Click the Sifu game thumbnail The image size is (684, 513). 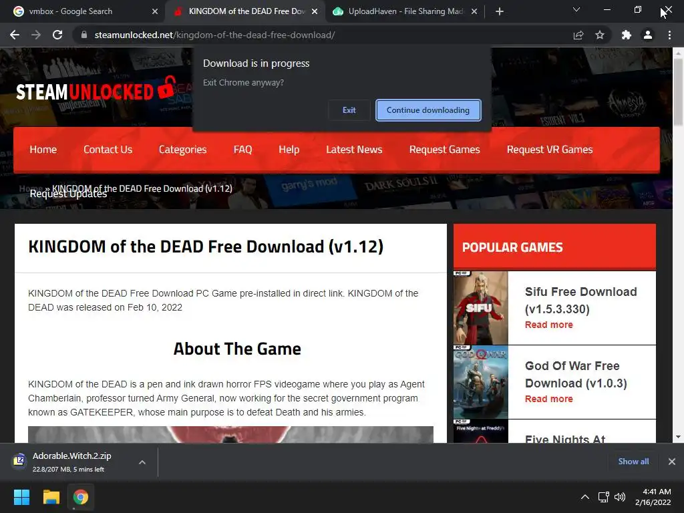click(x=481, y=308)
